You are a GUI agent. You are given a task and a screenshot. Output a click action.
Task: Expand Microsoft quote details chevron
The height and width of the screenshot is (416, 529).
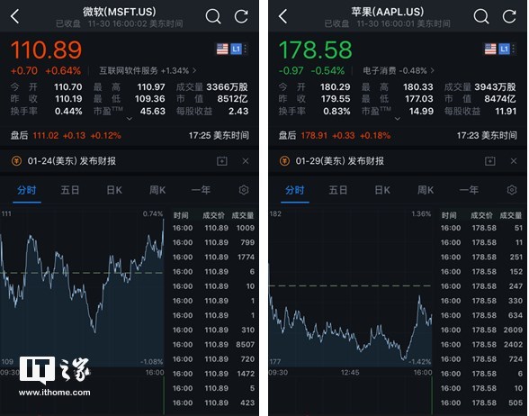130,119
